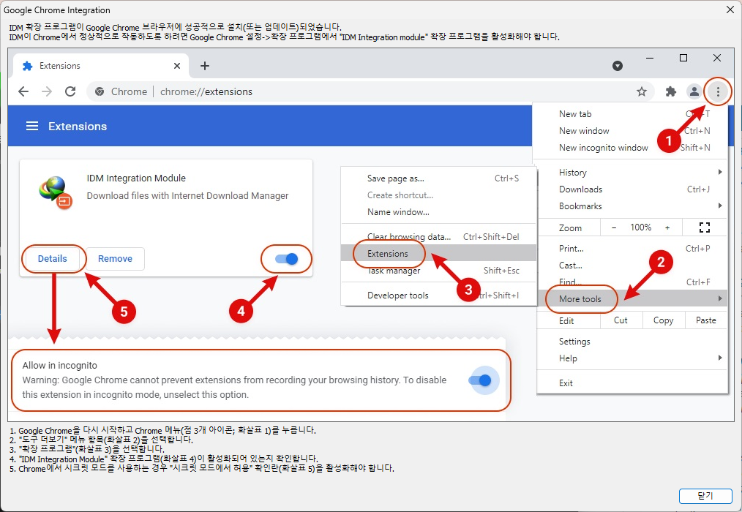Click the IDM Integration Module extension icon
Viewport: 742px width, 512px height.
(55, 192)
